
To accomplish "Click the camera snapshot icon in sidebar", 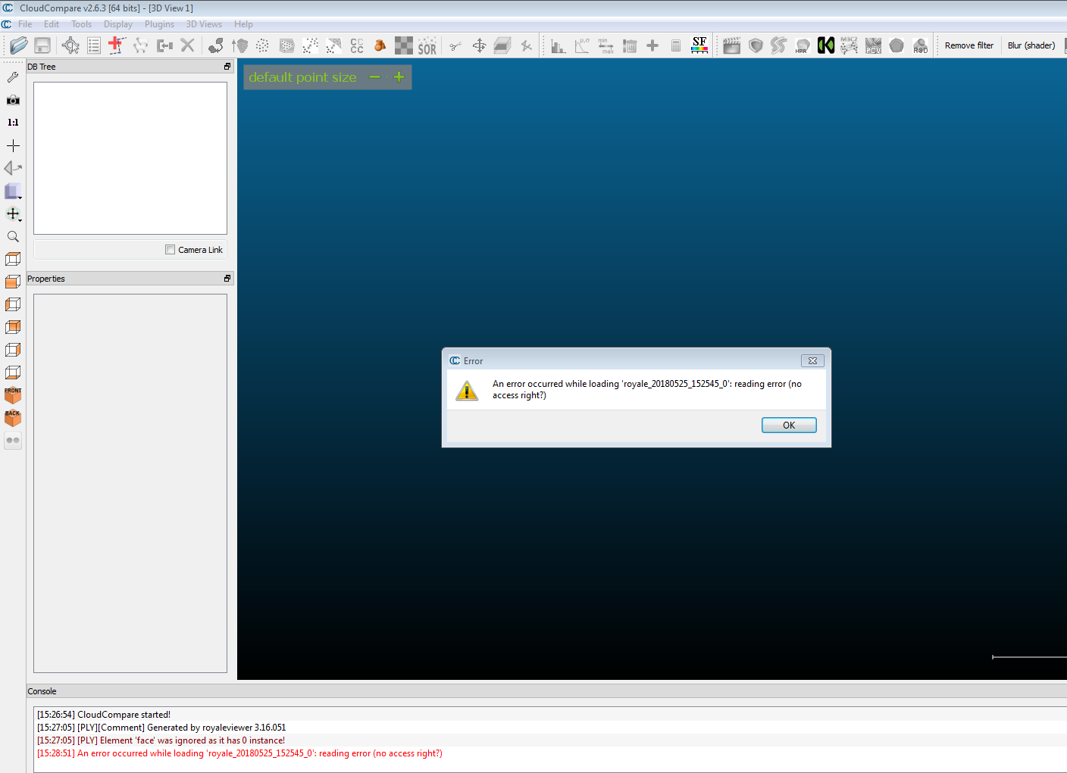I will click(x=13, y=100).
